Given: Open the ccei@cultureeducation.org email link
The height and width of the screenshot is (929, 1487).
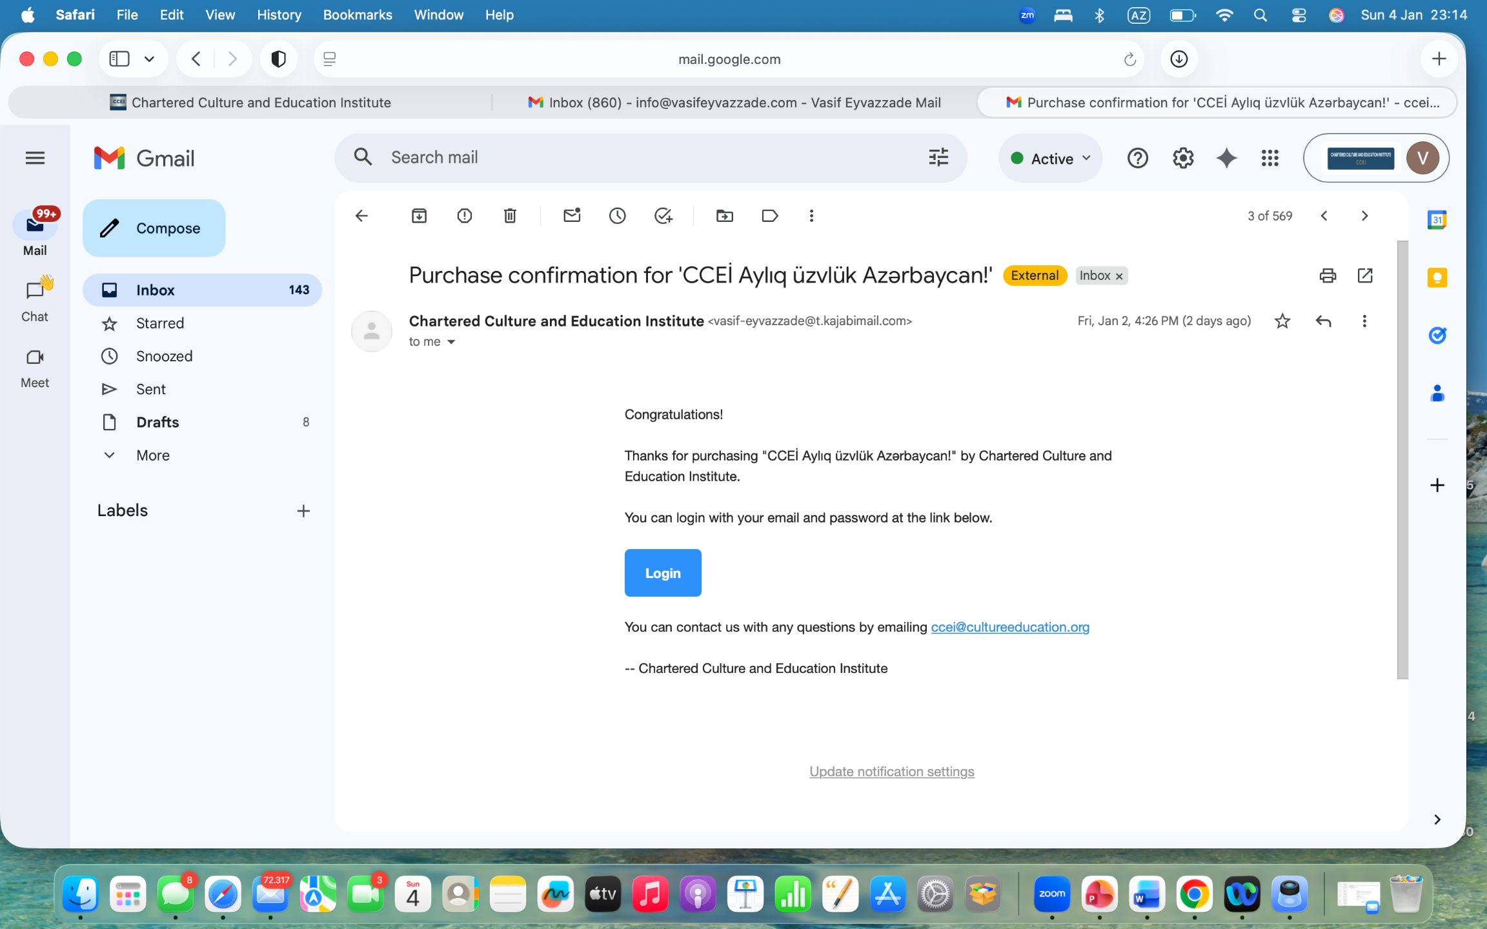Looking at the screenshot, I should (x=1009, y=627).
